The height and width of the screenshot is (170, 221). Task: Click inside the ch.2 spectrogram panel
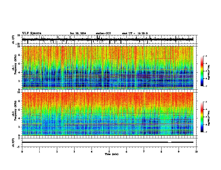(107, 114)
